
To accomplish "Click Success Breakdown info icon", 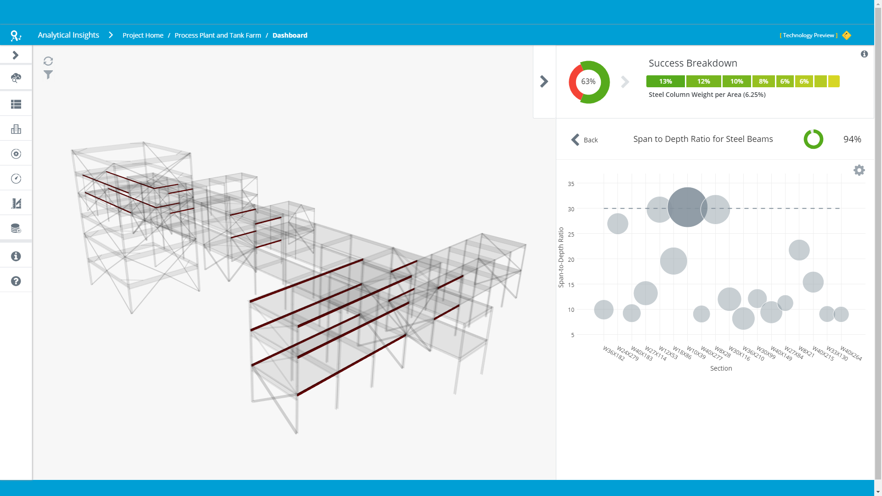I will [x=864, y=54].
